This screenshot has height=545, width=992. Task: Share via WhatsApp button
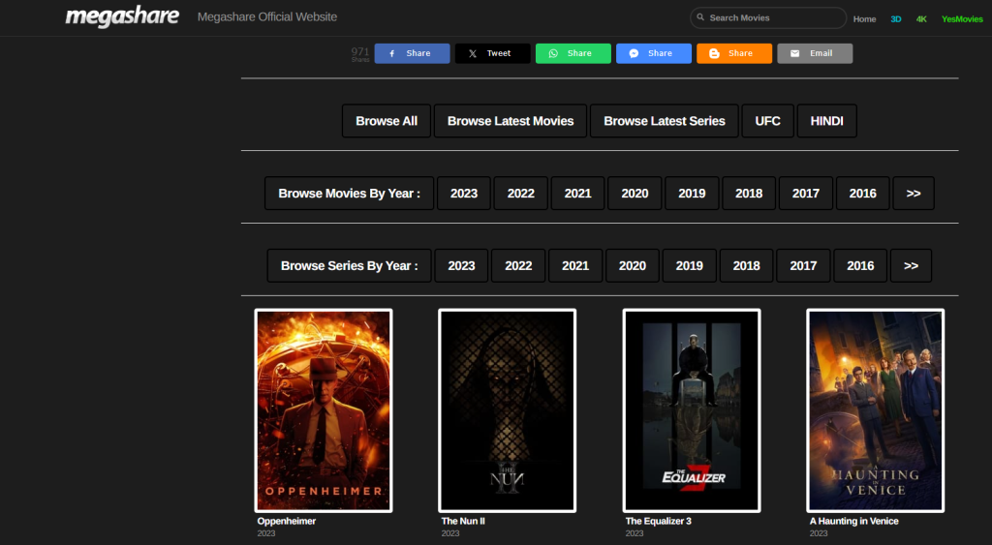(573, 53)
